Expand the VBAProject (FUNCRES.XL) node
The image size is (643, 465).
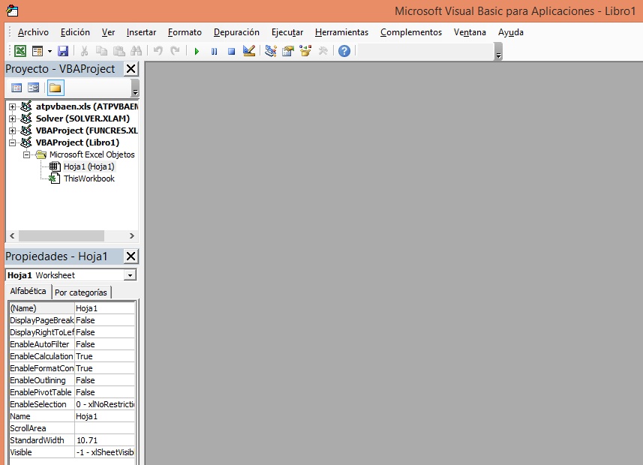(x=12, y=130)
